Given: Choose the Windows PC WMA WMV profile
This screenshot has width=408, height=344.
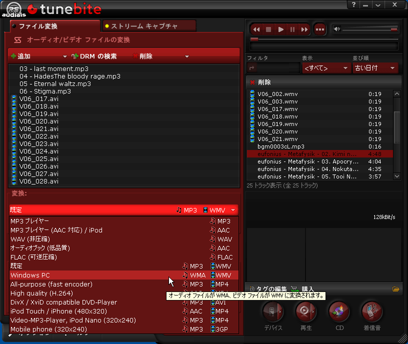Looking at the screenshot, I should click(x=124, y=275).
